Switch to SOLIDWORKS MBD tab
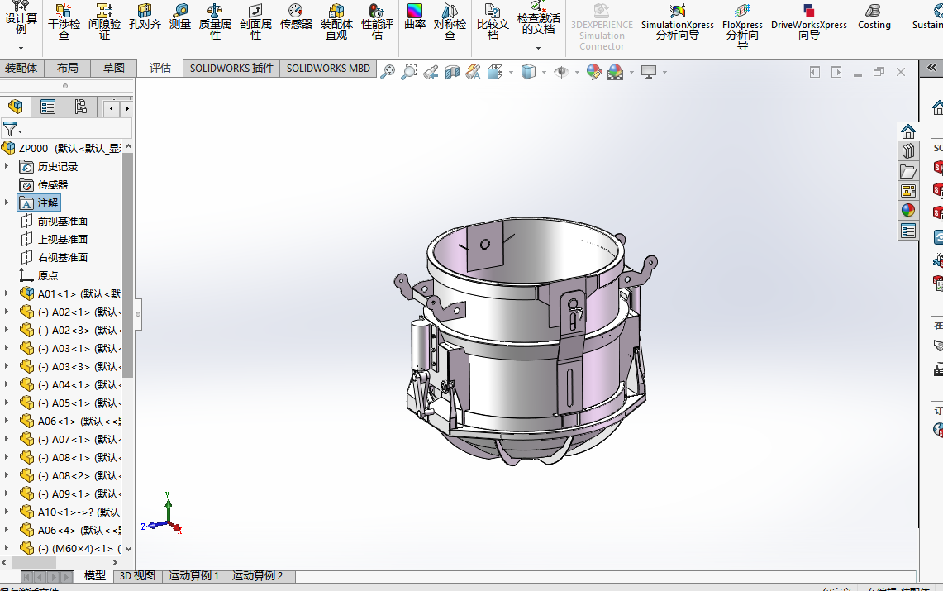943x591 pixels. (x=328, y=68)
